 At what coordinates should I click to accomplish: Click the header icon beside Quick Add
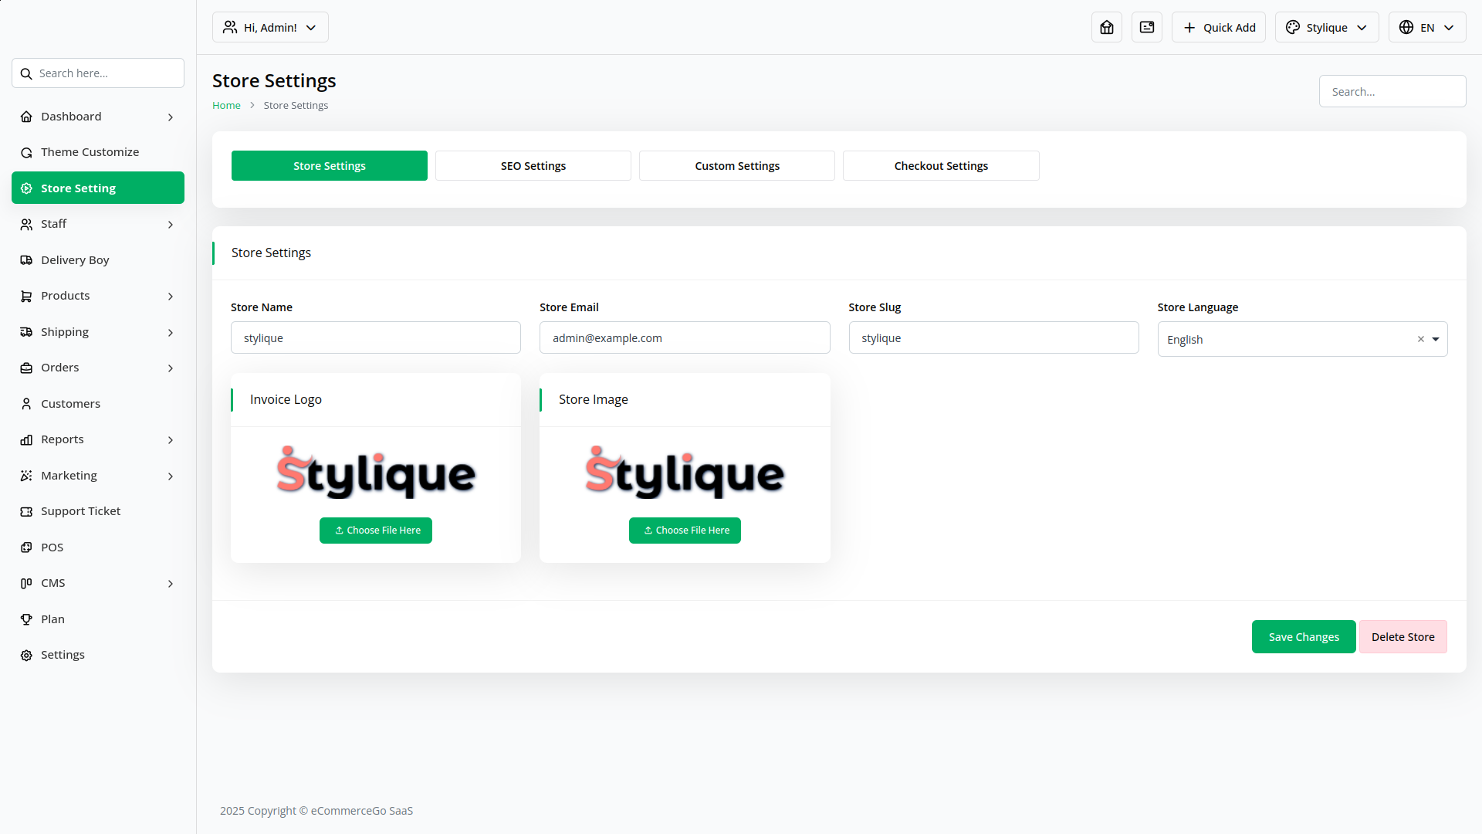pyautogui.click(x=1146, y=27)
